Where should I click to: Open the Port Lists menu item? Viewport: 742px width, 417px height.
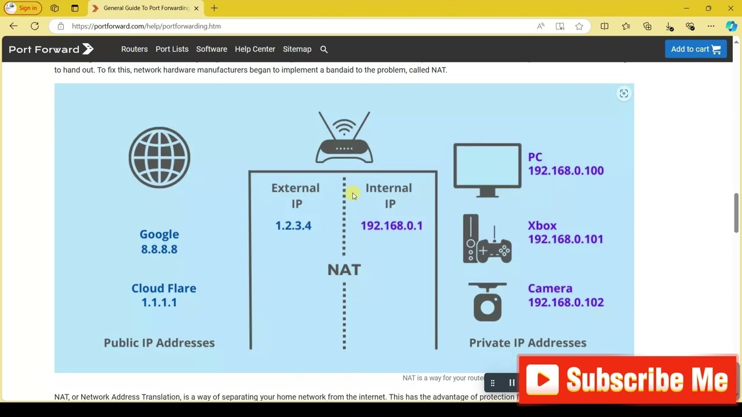pos(172,49)
